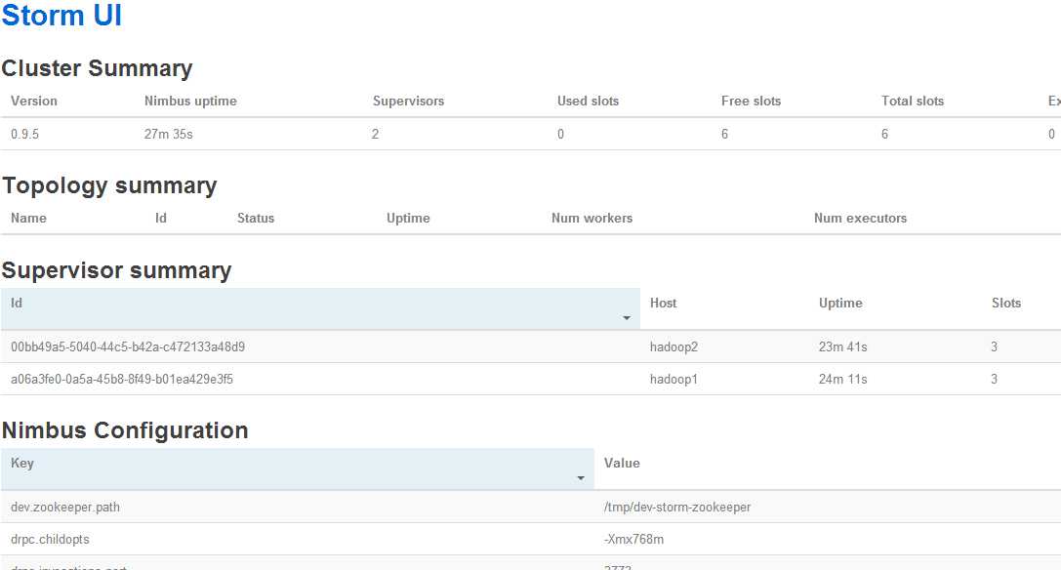This screenshot has height=570, width=1061.
Task: Click the Total slots column header
Action: coord(912,101)
